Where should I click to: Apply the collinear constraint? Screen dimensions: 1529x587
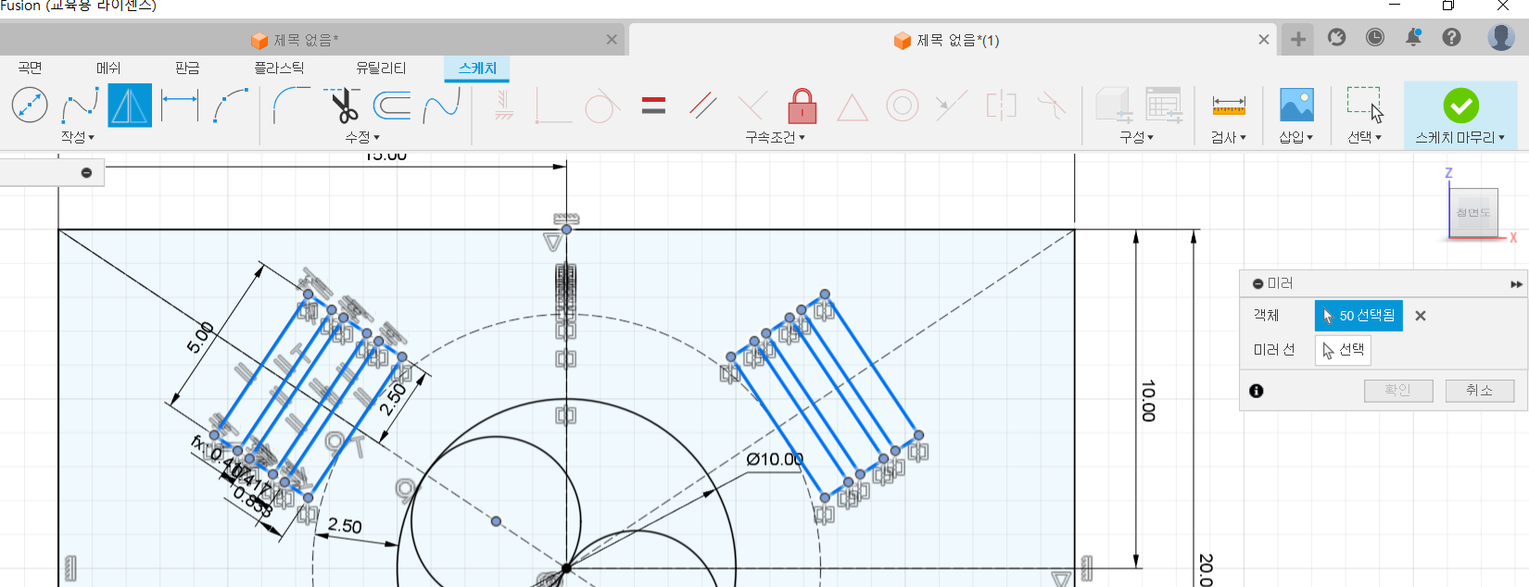click(952, 106)
